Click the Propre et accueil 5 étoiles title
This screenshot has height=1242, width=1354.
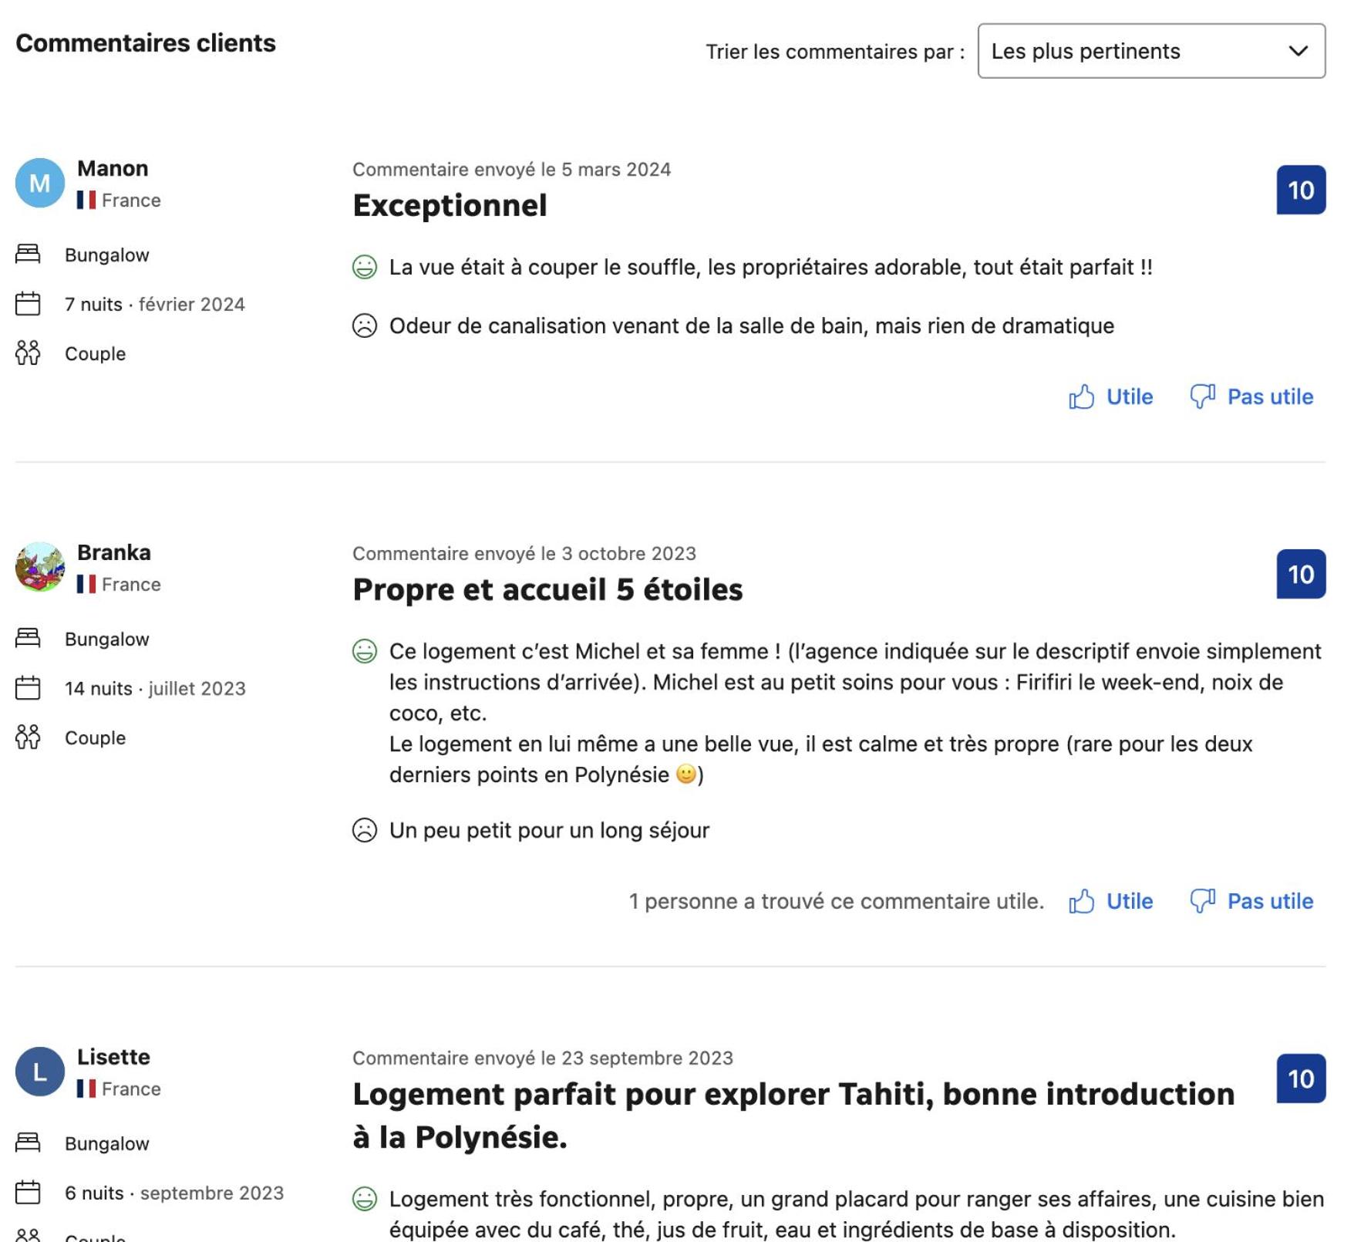pyautogui.click(x=547, y=589)
